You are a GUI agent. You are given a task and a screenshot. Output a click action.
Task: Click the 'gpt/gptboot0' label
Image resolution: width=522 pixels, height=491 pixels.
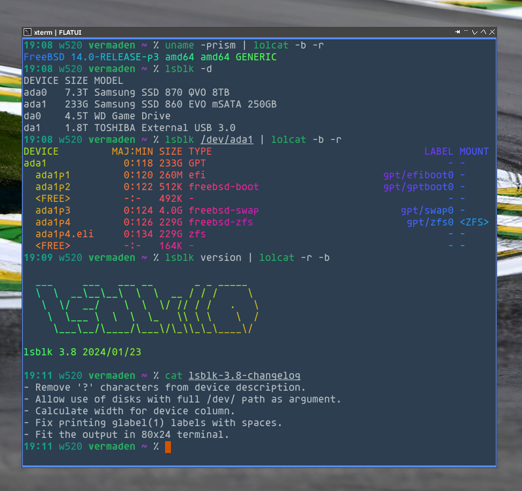(418, 187)
